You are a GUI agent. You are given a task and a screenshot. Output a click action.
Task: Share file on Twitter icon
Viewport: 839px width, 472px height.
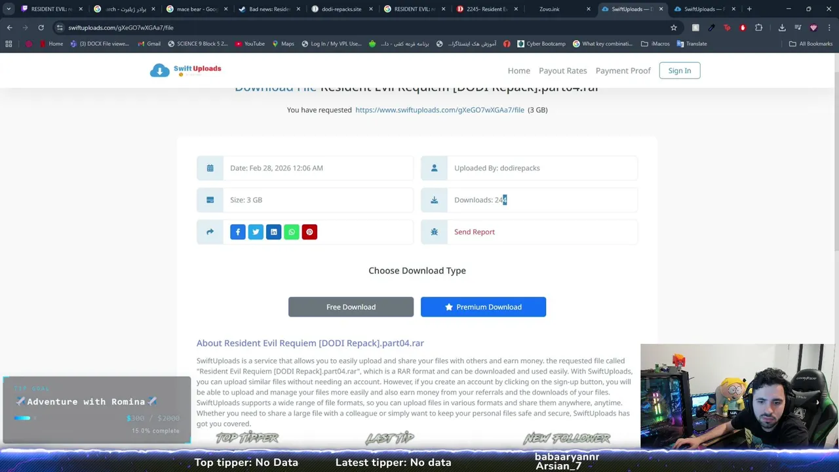point(256,232)
